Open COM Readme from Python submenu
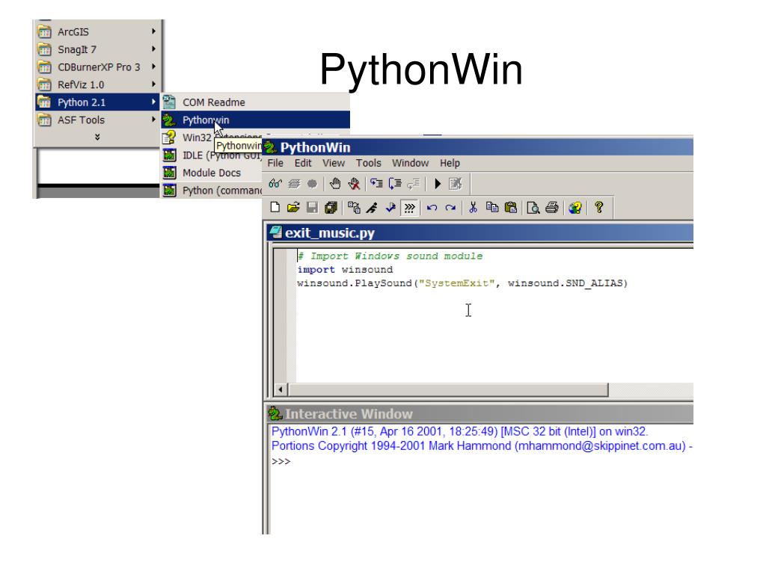This screenshot has height=574, width=766. pos(256,102)
